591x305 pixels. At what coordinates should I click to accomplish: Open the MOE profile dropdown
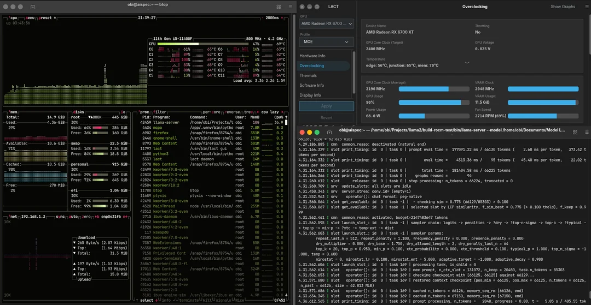pyautogui.click(x=326, y=41)
